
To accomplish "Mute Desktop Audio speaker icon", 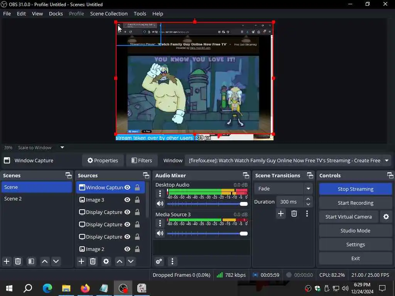I will click(x=160, y=203).
